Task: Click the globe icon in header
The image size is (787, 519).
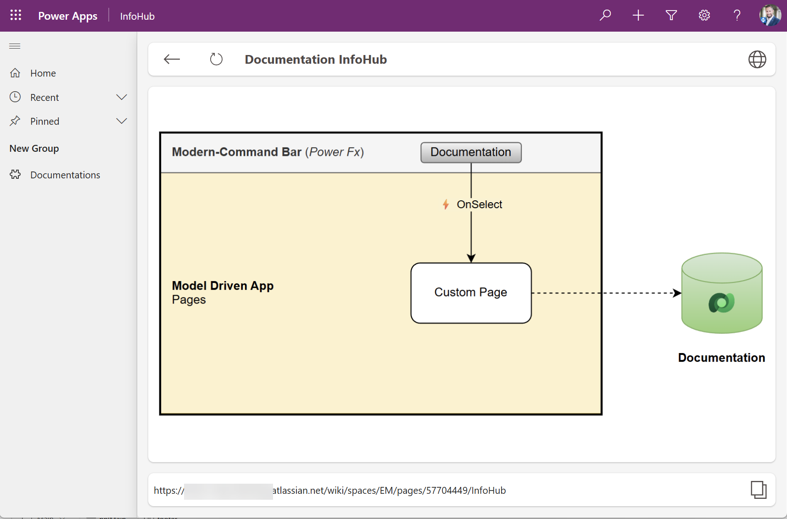Action: pyautogui.click(x=757, y=59)
